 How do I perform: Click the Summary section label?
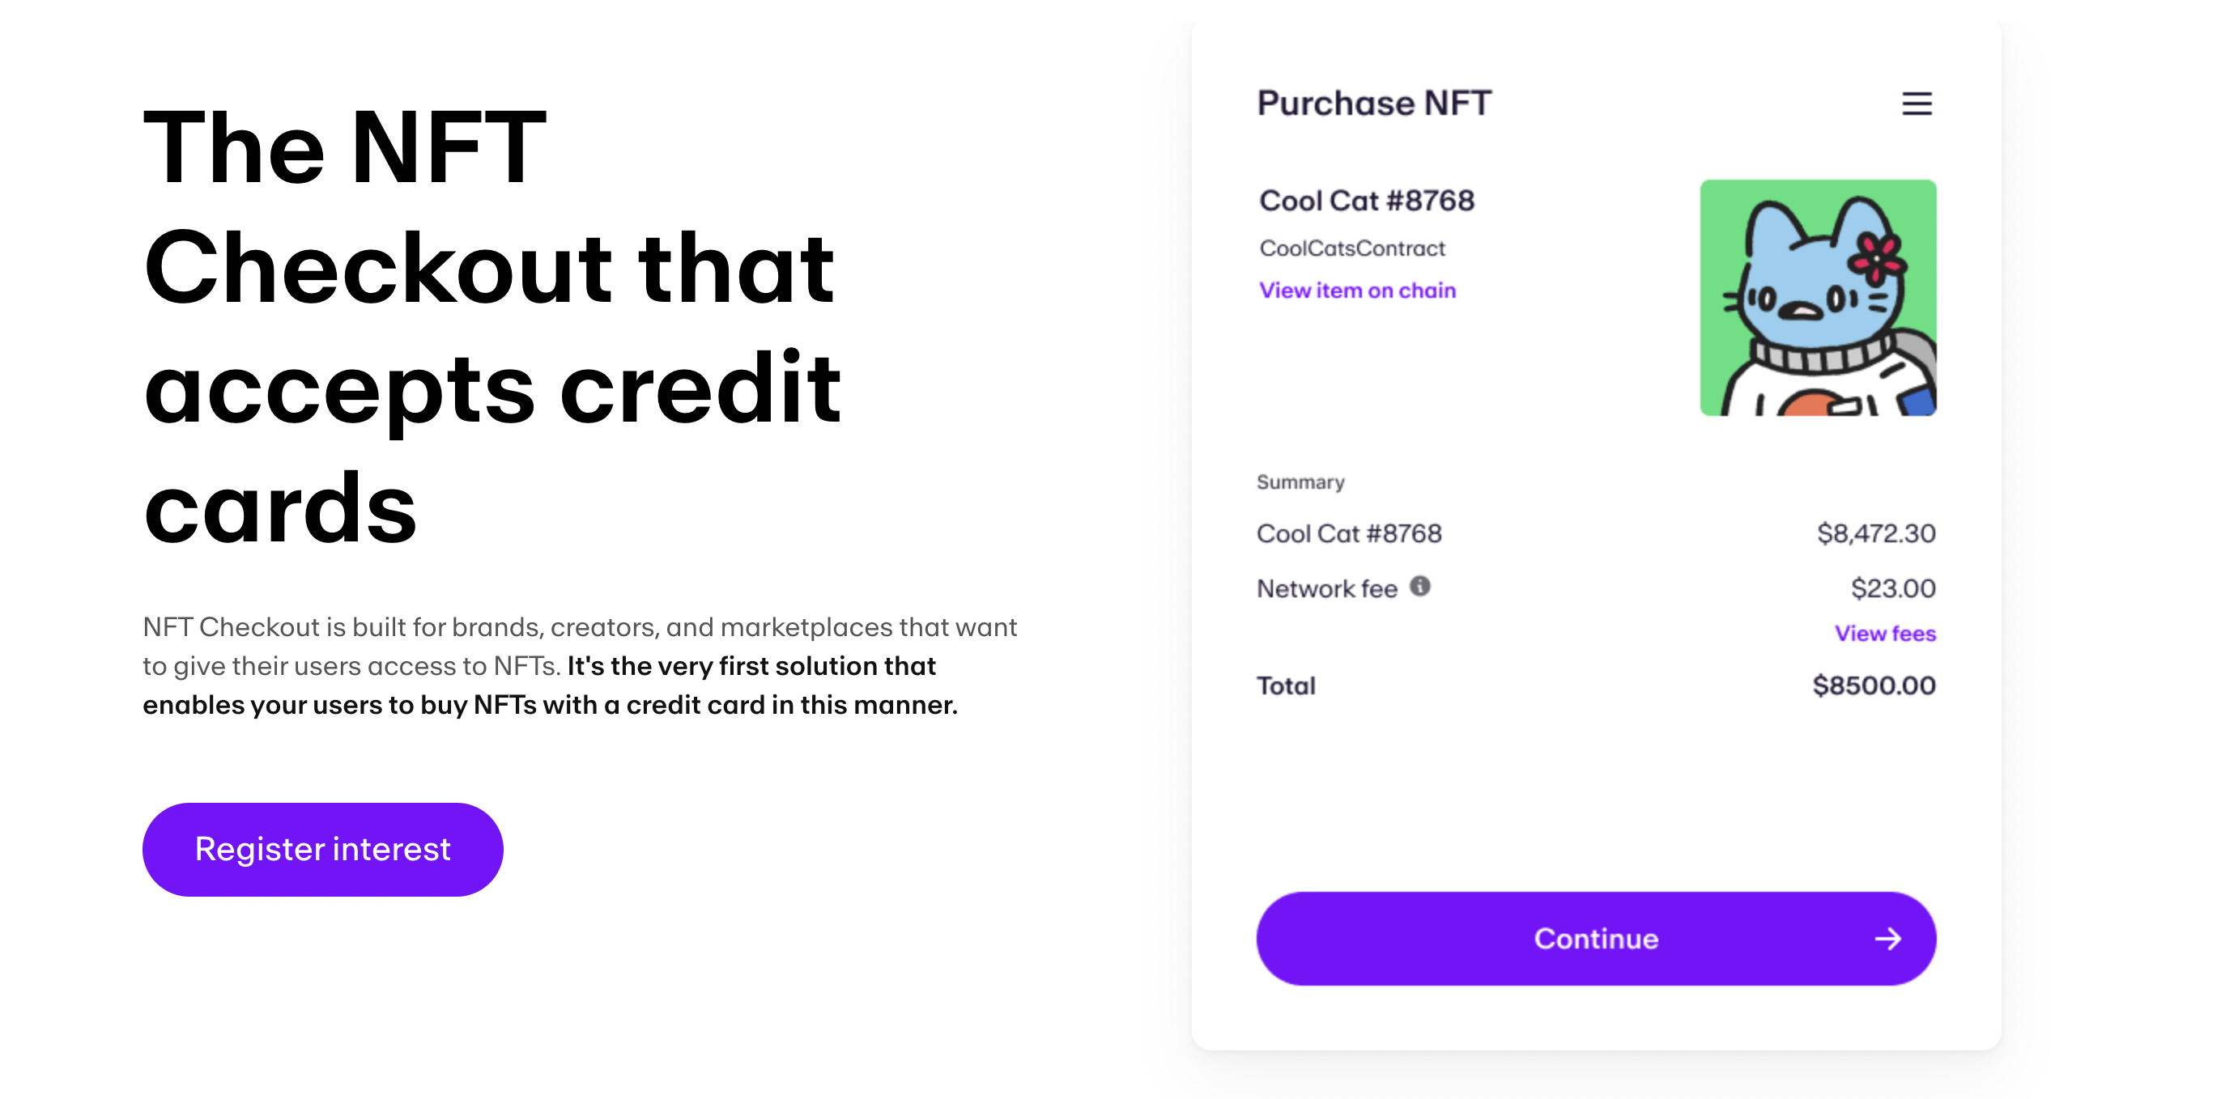pos(1300,482)
